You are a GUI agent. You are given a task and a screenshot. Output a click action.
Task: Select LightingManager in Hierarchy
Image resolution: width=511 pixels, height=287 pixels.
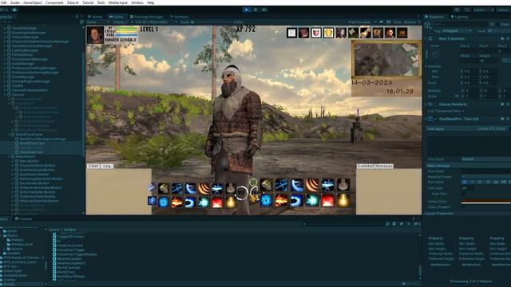tap(25, 50)
